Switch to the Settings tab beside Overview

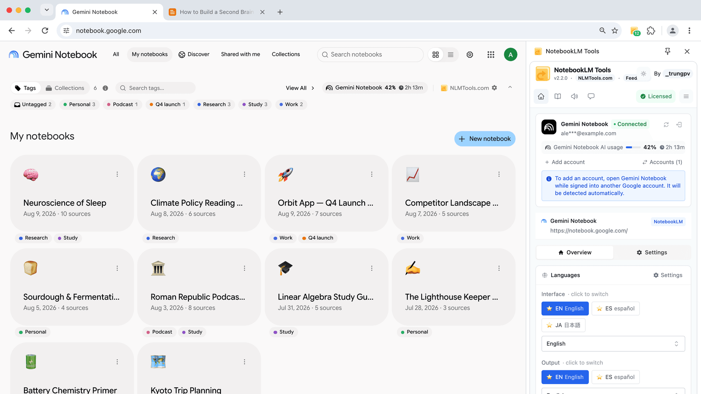point(652,252)
